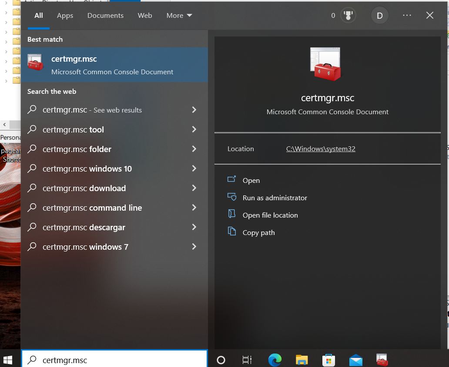The width and height of the screenshot is (449, 367).
Task: Select 'certmgr.msc descargar' web suggestion
Action: pos(114,227)
